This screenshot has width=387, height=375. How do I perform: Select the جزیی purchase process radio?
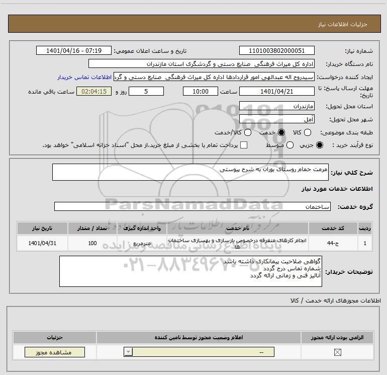pos(319,145)
